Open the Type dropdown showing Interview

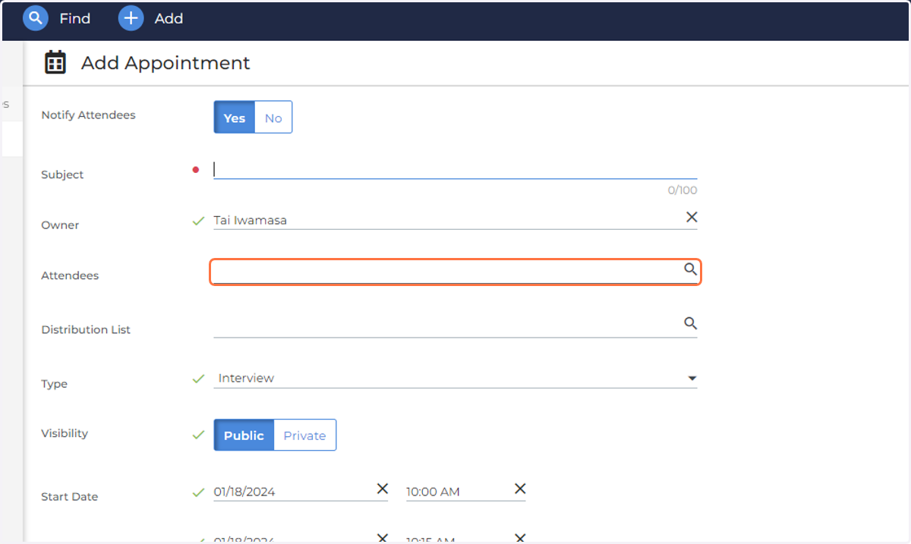pos(455,378)
